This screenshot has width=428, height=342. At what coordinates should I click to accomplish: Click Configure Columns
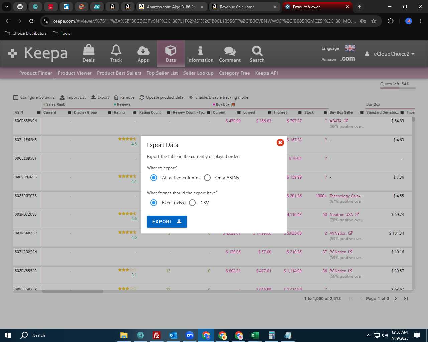point(34,97)
